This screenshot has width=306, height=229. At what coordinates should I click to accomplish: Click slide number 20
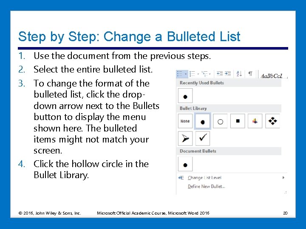pyautogui.click(x=285, y=213)
